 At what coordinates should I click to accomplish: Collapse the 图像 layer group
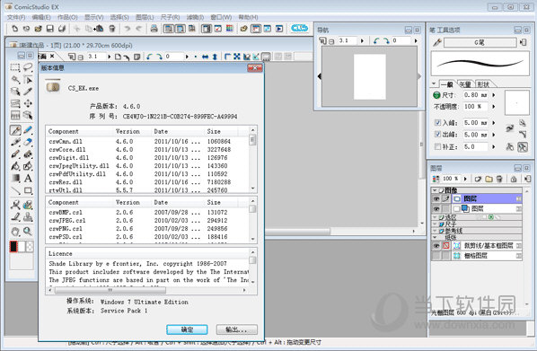[435, 190]
